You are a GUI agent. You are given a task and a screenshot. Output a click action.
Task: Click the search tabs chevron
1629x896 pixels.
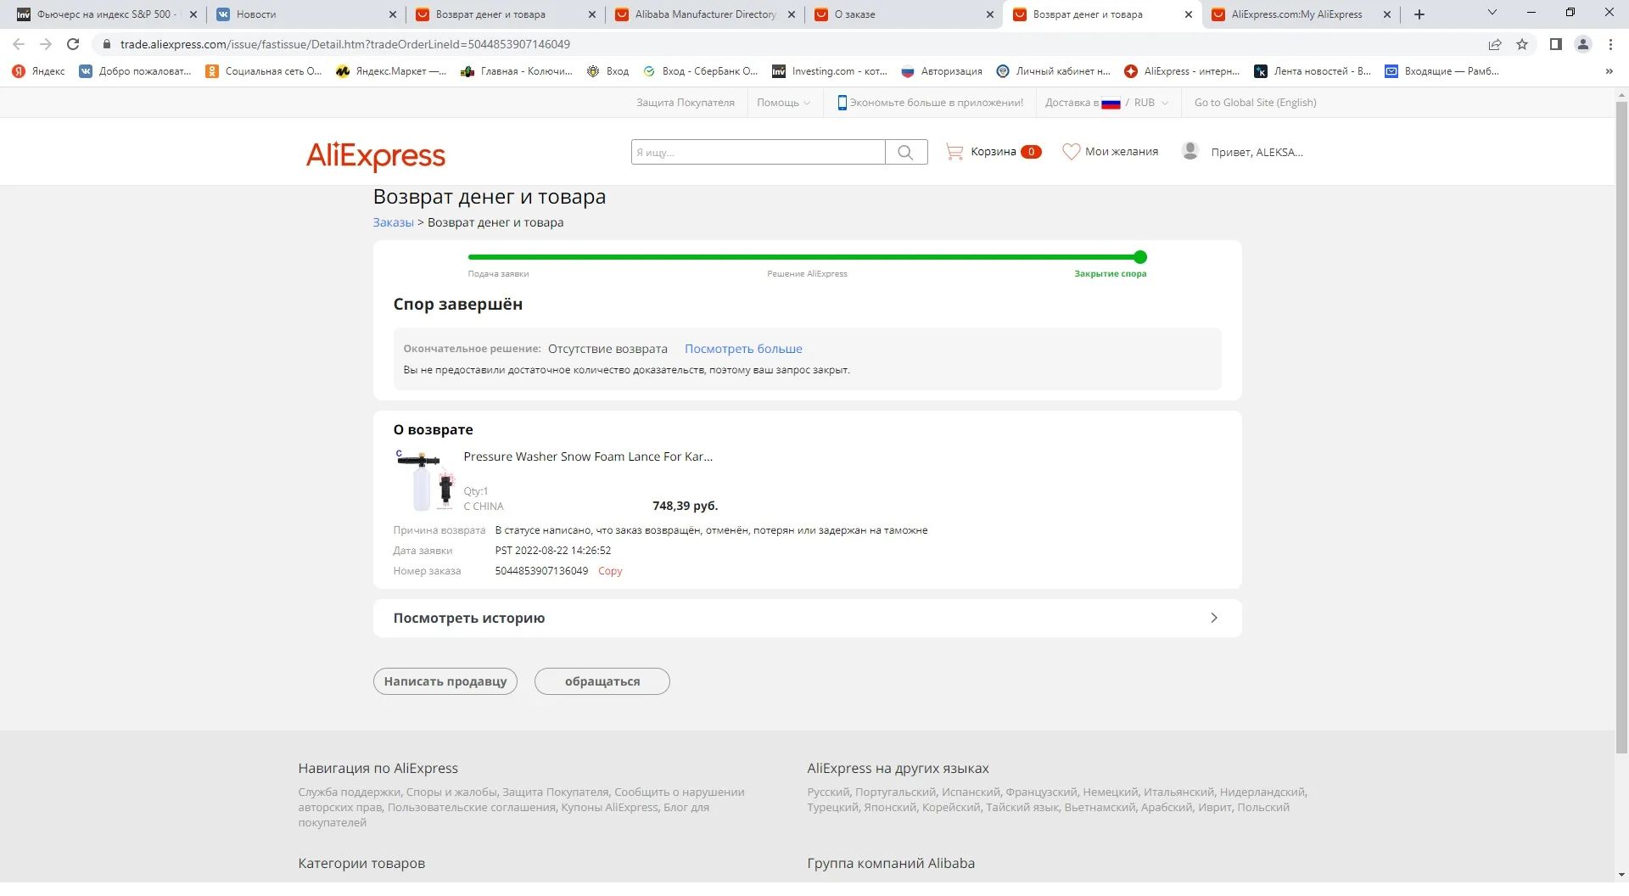pyautogui.click(x=1492, y=13)
